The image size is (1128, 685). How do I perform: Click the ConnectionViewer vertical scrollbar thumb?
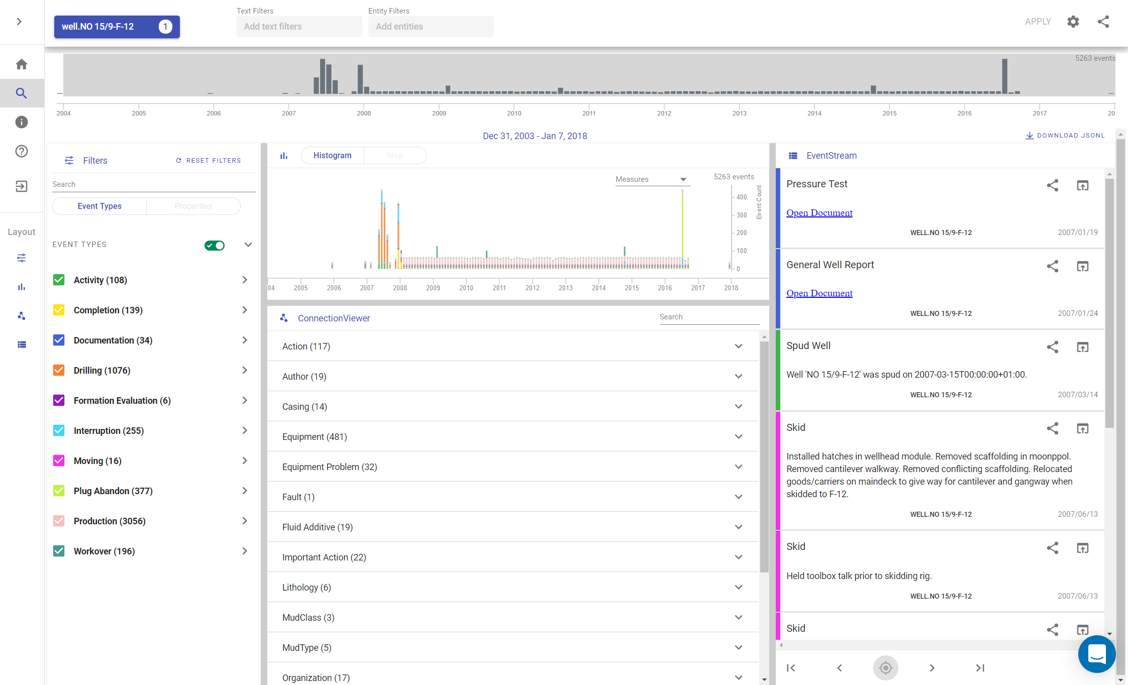point(764,457)
